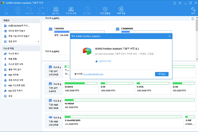Image resolution: width=198 pixels, height=132 pixels.
Task: Click 속성 in the disk operations list
Action: point(11,96)
